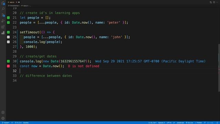Click the Quokka gray indicator on line 25

pyautogui.click(x=8, y=37)
